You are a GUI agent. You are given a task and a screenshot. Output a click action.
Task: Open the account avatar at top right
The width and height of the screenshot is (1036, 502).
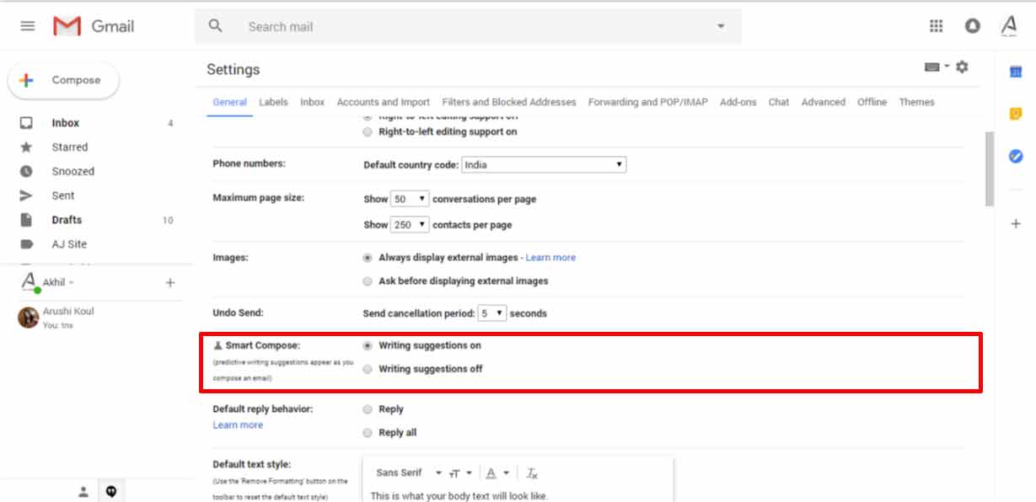1009,26
